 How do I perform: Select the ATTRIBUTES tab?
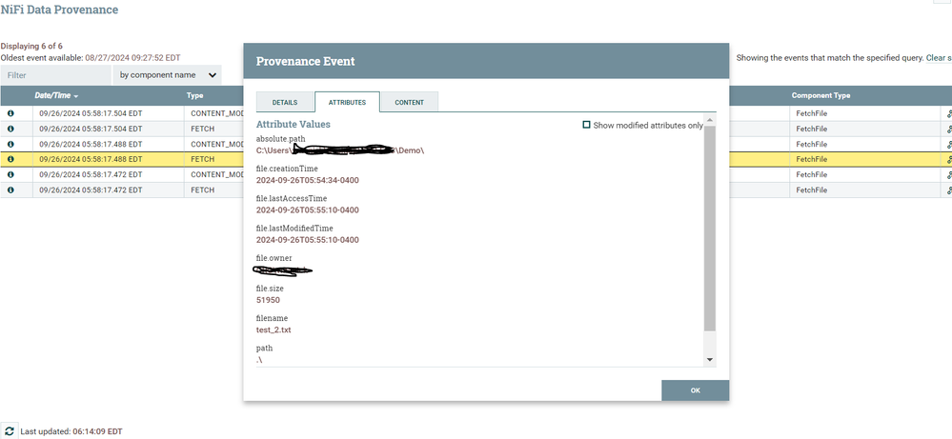(x=347, y=103)
